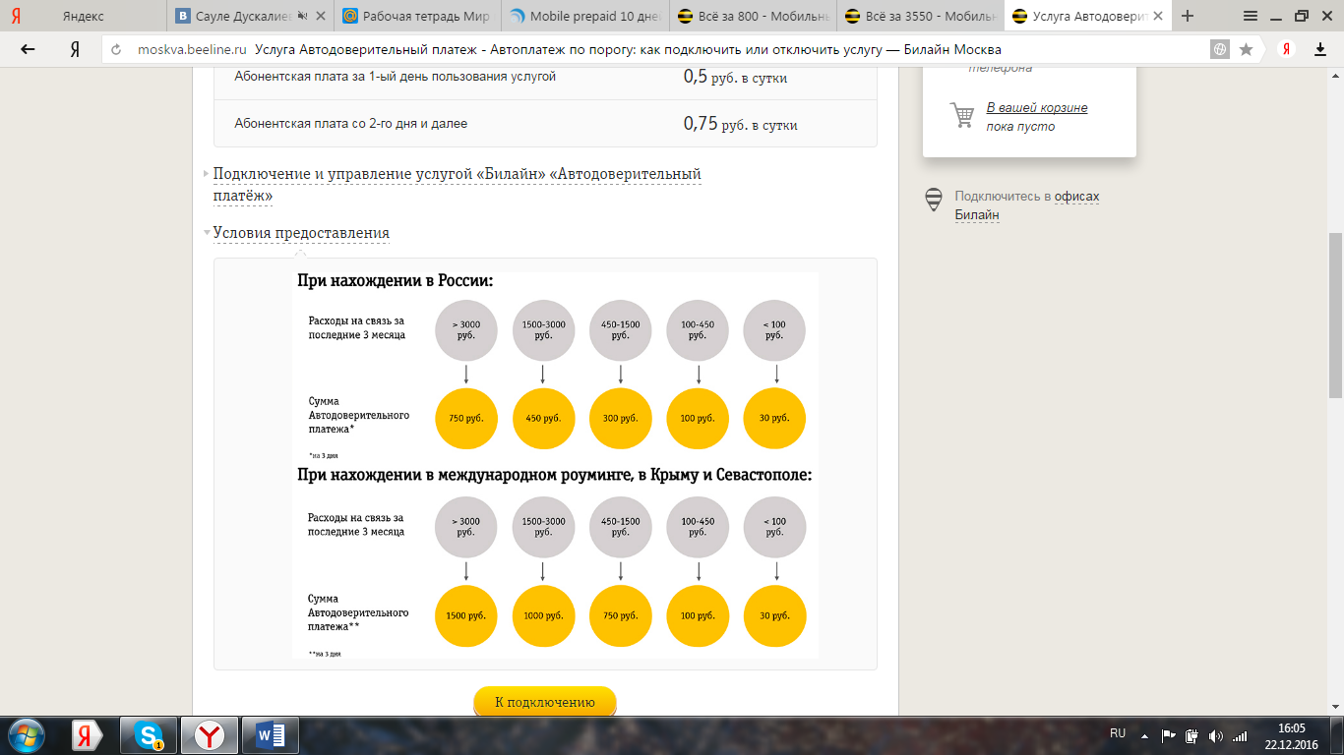Click the Yandex "Я" home button beside back arrow
This screenshot has height=755, width=1344.
(x=74, y=49)
